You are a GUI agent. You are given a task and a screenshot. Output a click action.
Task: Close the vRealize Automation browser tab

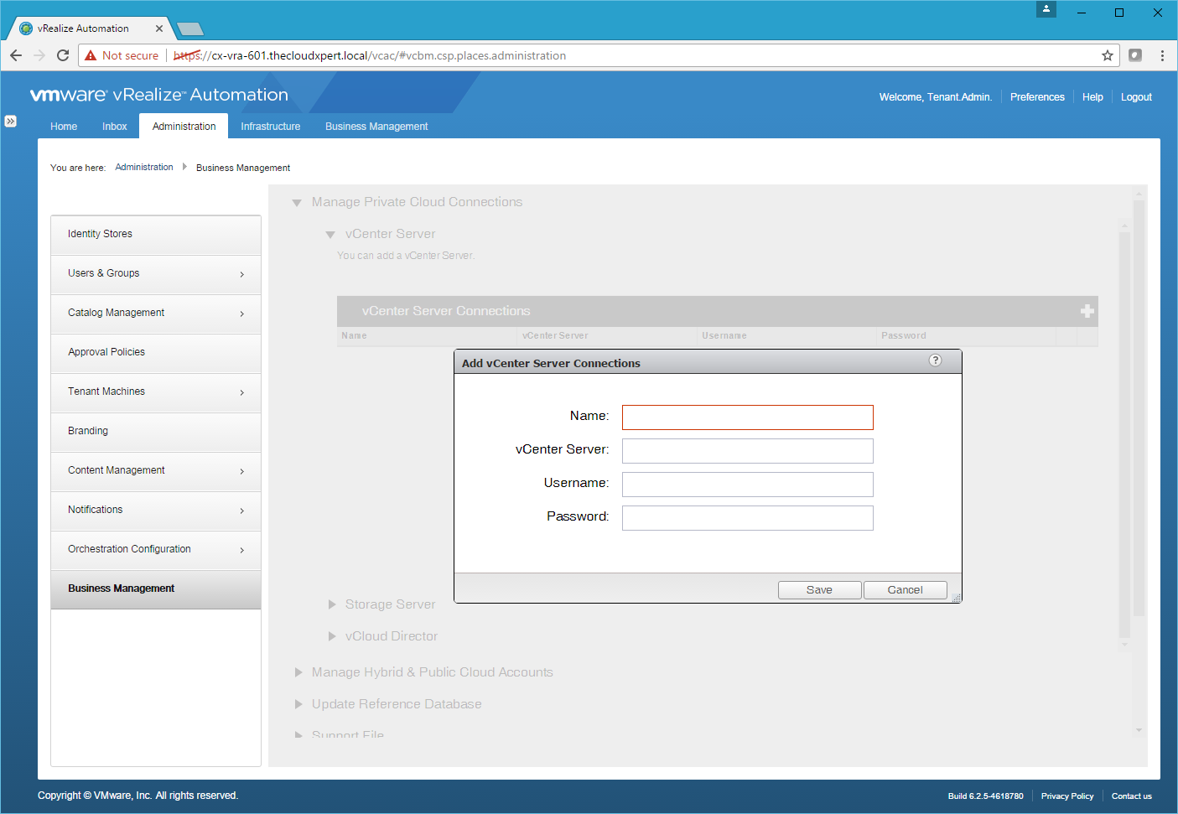[159, 29]
